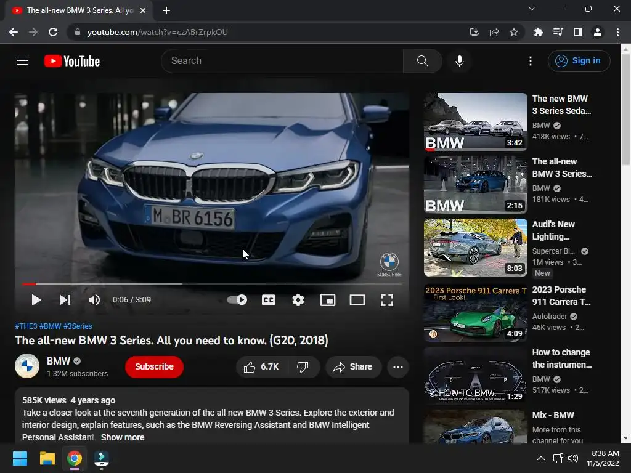Open a new browser tab
Screen dimensions: 631x473
click(x=166, y=10)
